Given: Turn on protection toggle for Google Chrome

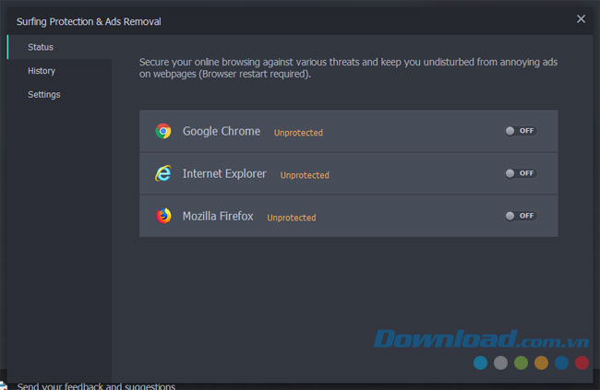Looking at the screenshot, I should (521, 131).
